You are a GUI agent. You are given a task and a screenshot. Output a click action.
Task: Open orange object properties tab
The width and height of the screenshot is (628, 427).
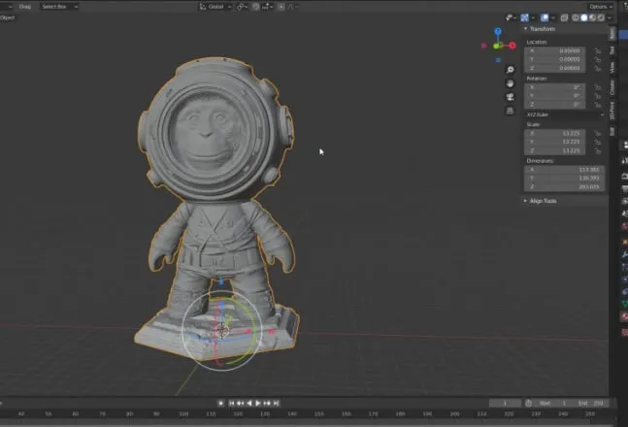click(624, 242)
